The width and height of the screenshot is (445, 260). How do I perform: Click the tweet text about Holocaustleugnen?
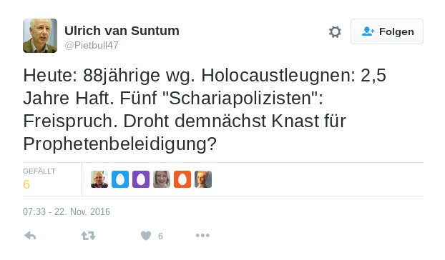point(205,109)
